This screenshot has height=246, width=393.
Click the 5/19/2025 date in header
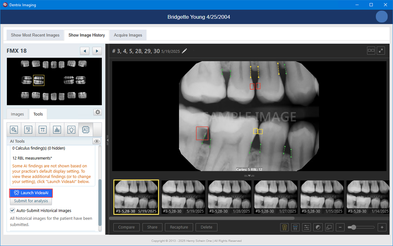(x=170, y=51)
